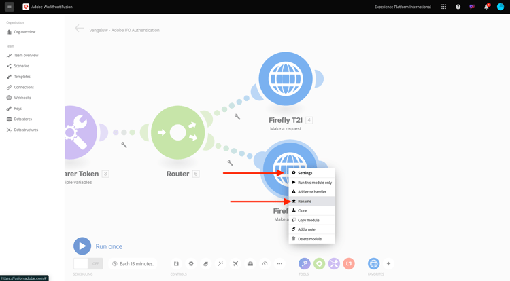The image size is (510, 281).
Task: Choose Settings in the context menu
Action: (311, 173)
